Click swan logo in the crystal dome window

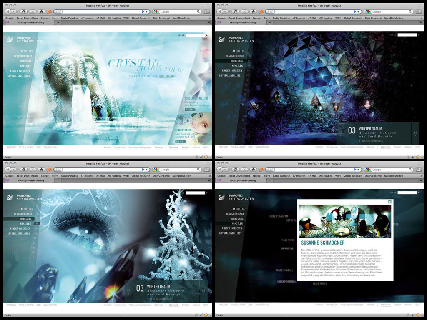pyautogui.click(x=222, y=40)
